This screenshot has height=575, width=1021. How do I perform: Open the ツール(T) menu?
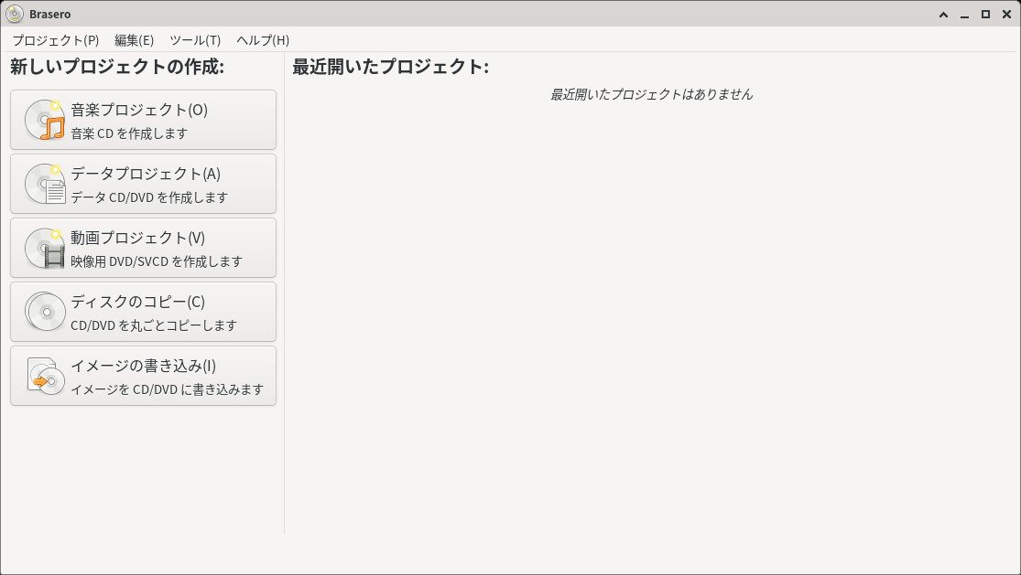195,40
